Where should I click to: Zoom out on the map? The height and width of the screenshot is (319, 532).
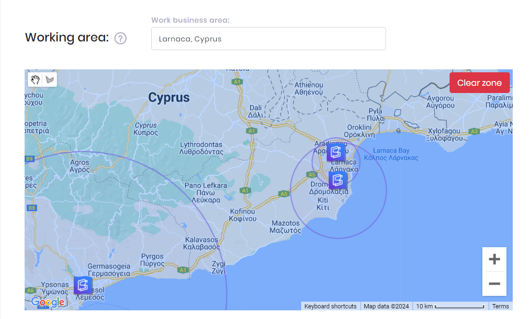click(x=494, y=284)
